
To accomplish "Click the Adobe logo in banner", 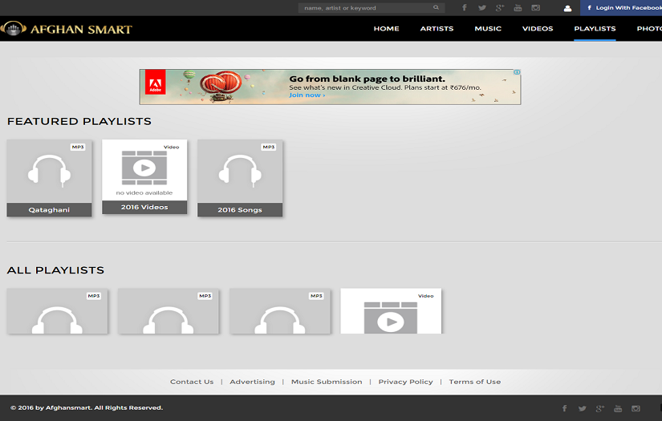I will coord(156,82).
